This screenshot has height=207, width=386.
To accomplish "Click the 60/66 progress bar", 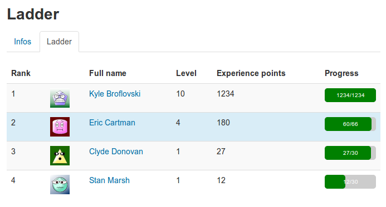I will coord(350,124).
